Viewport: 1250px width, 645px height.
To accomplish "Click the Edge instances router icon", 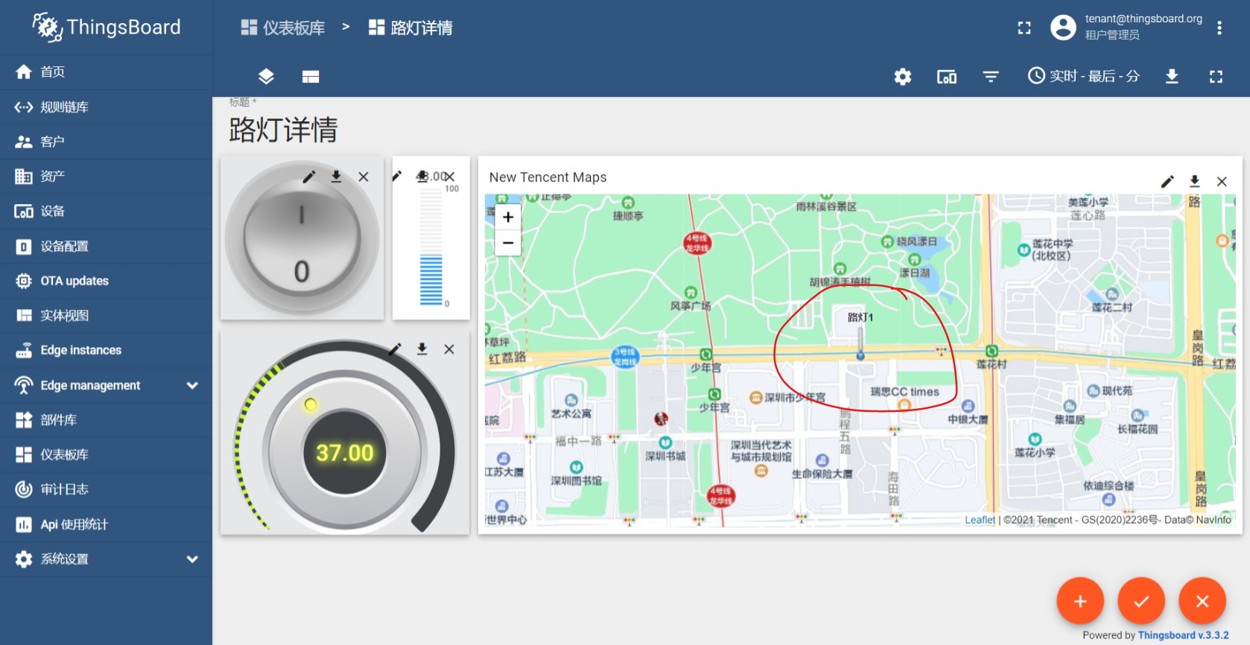I will (24, 350).
